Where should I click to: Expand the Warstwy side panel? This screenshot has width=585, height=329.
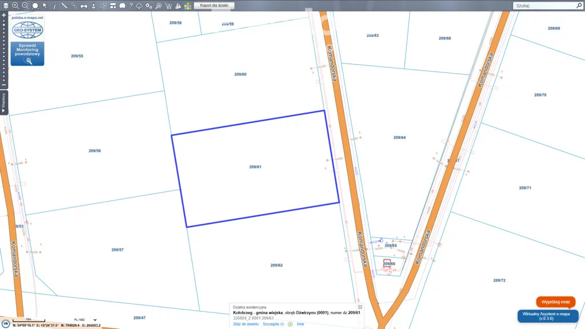[3, 103]
